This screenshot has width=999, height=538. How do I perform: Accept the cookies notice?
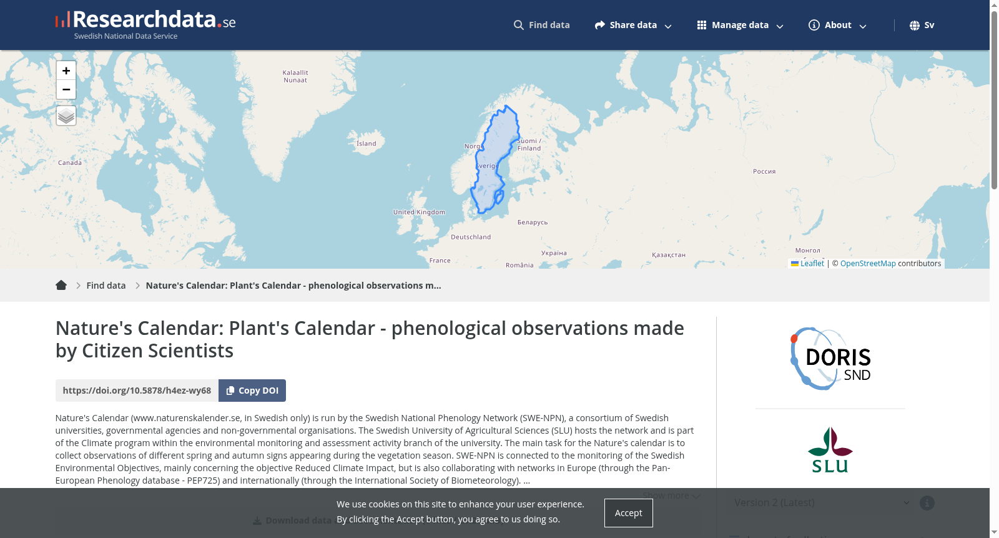[629, 513]
